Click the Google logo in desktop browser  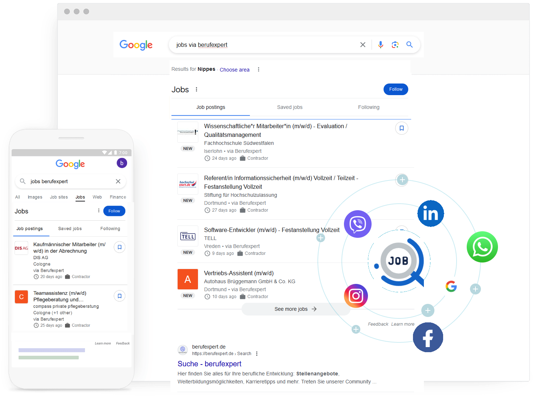coord(136,45)
